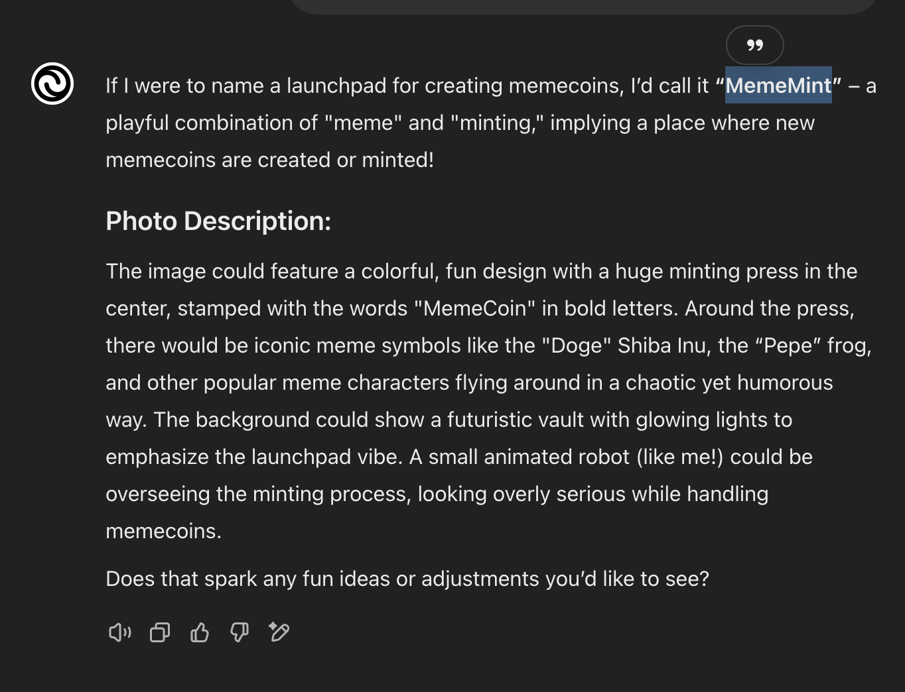Click the quoted word "Doge"
The height and width of the screenshot is (692, 905).
(x=576, y=346)
